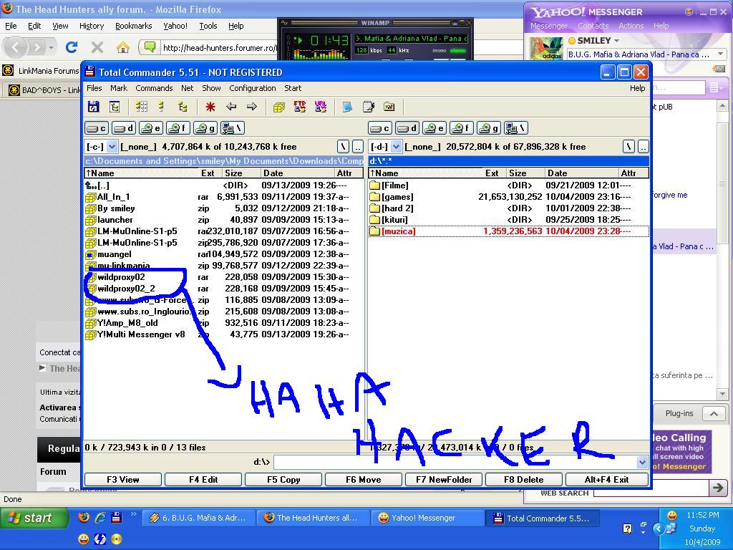Open network neighborhood button in left drive bar
This screenshot has width=733, height=550.
coord(233,128)
